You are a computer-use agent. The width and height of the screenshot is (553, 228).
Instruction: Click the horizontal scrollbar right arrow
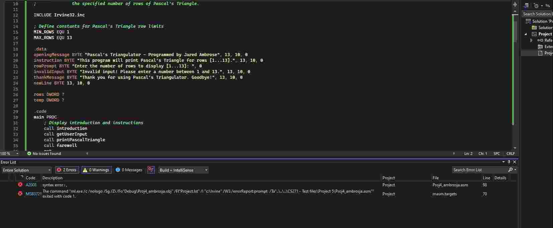point(454,154)
